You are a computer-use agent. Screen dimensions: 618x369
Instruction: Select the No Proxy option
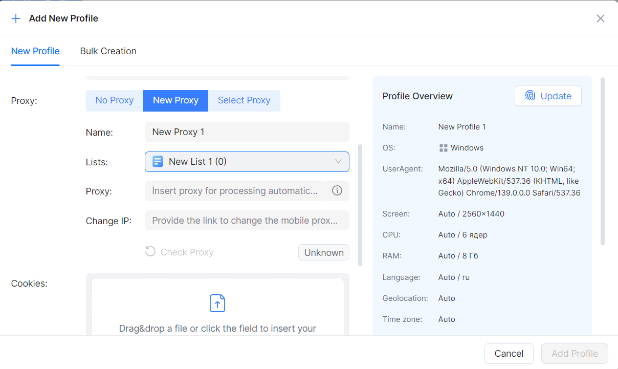click(115, 101)
